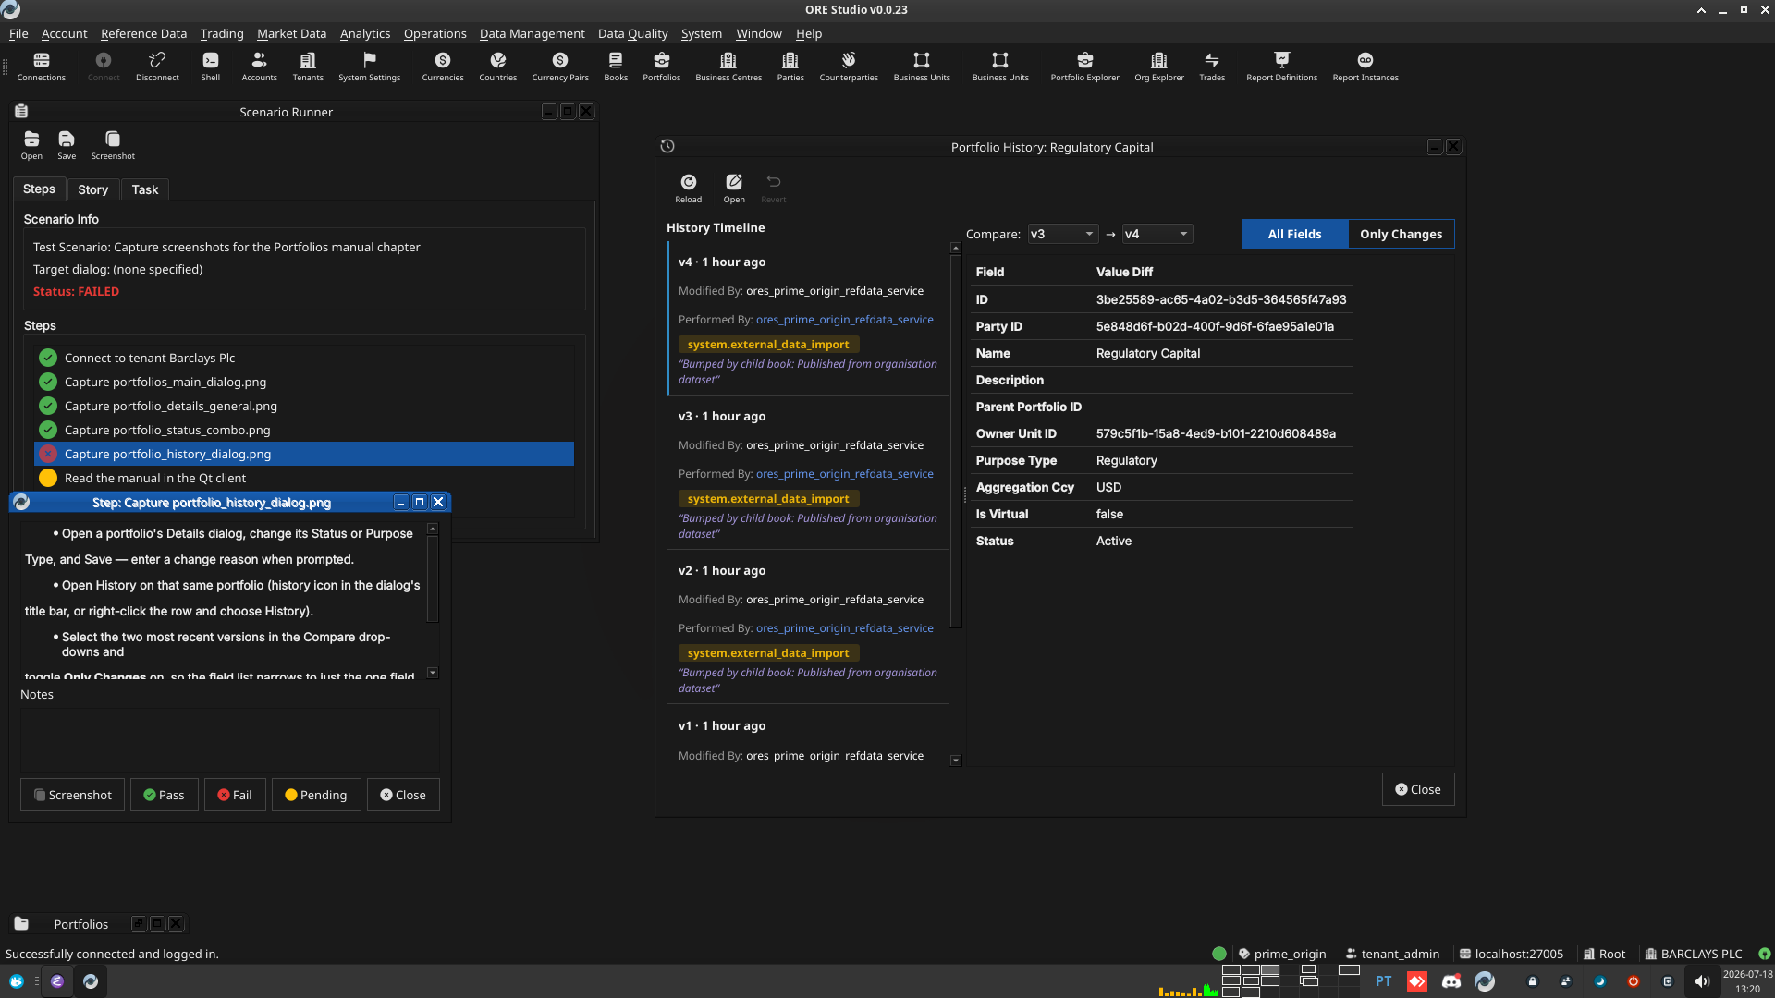Open Report Instances from the toolbar
The image size is (1775, 998).
[x=1365, y=66]
